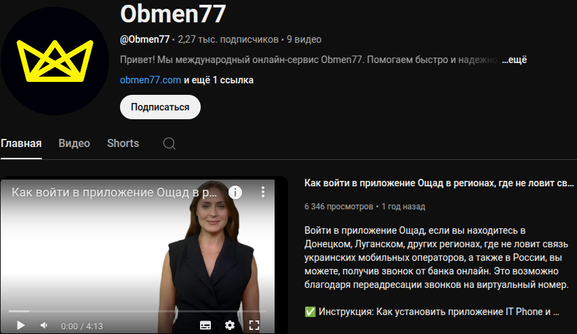Open the three-dot menu on video player
Viewport: 577px width, 334px height.
coord(263,192)
